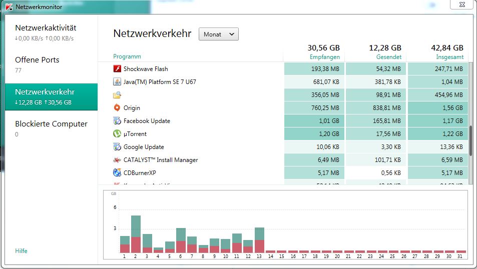Click the Google Update icon
This screenshot has height=269, width=477.
click(x=117, y=147)
